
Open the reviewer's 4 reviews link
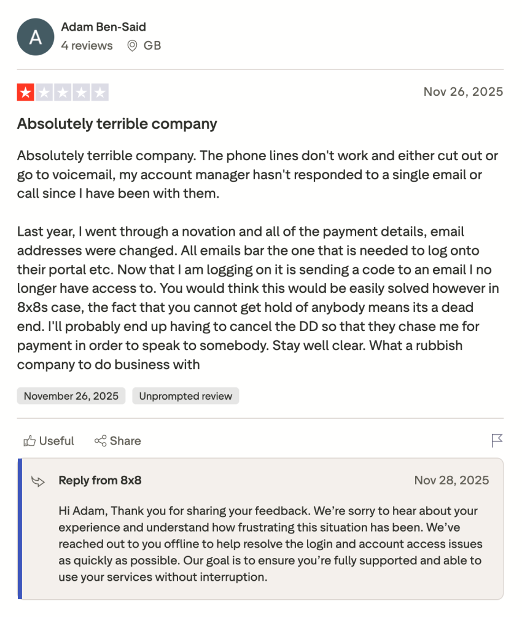(x=86, y=45)
